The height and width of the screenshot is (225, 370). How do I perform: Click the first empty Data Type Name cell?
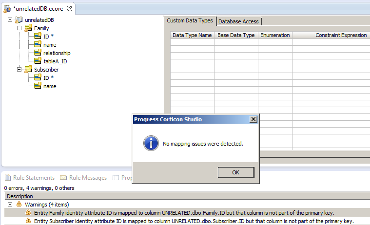192,42
